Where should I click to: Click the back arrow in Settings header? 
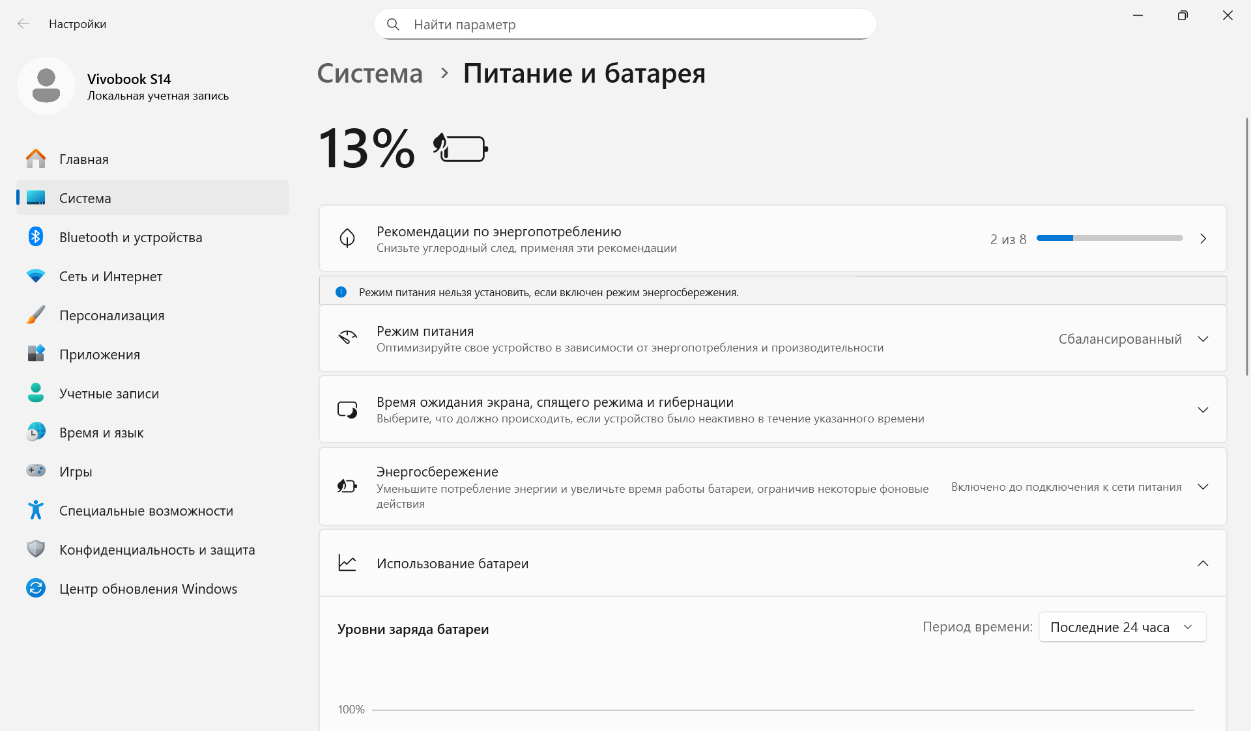point(23,24)
